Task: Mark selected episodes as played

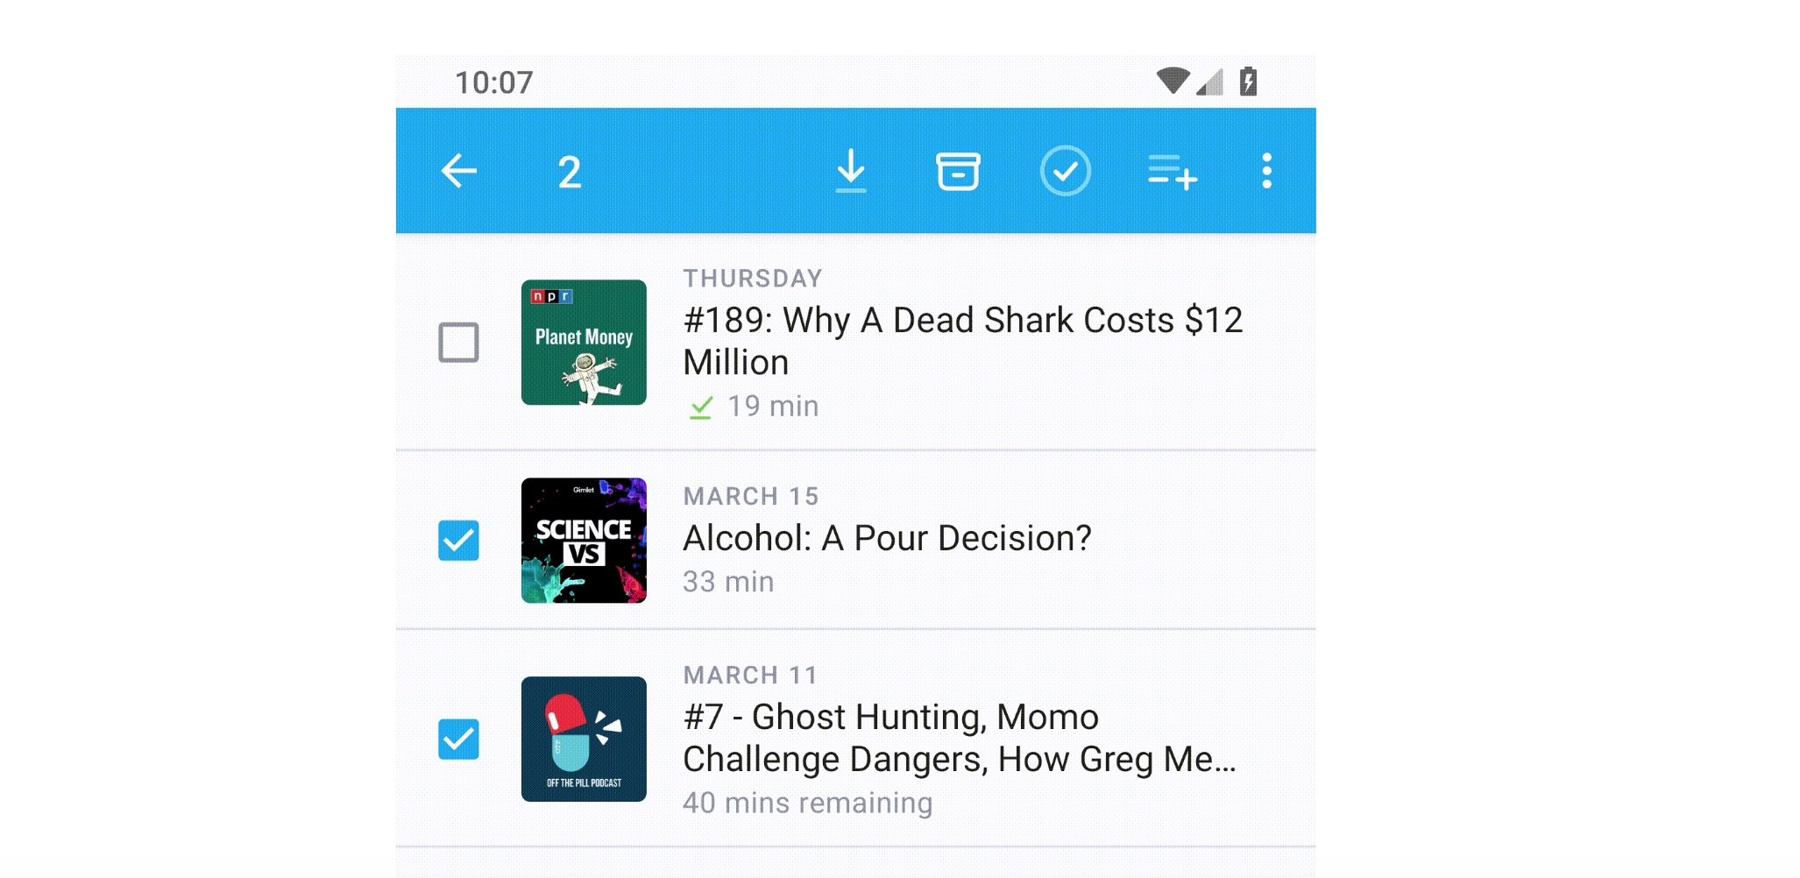Action: (1065, 172)
